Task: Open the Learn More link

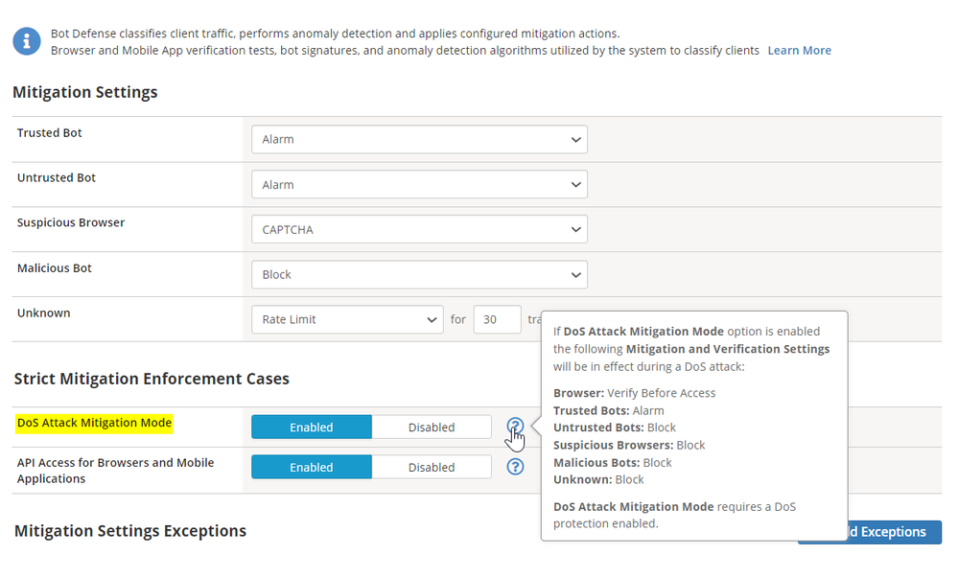Action: pyautogui.click(x=799, y=50)
